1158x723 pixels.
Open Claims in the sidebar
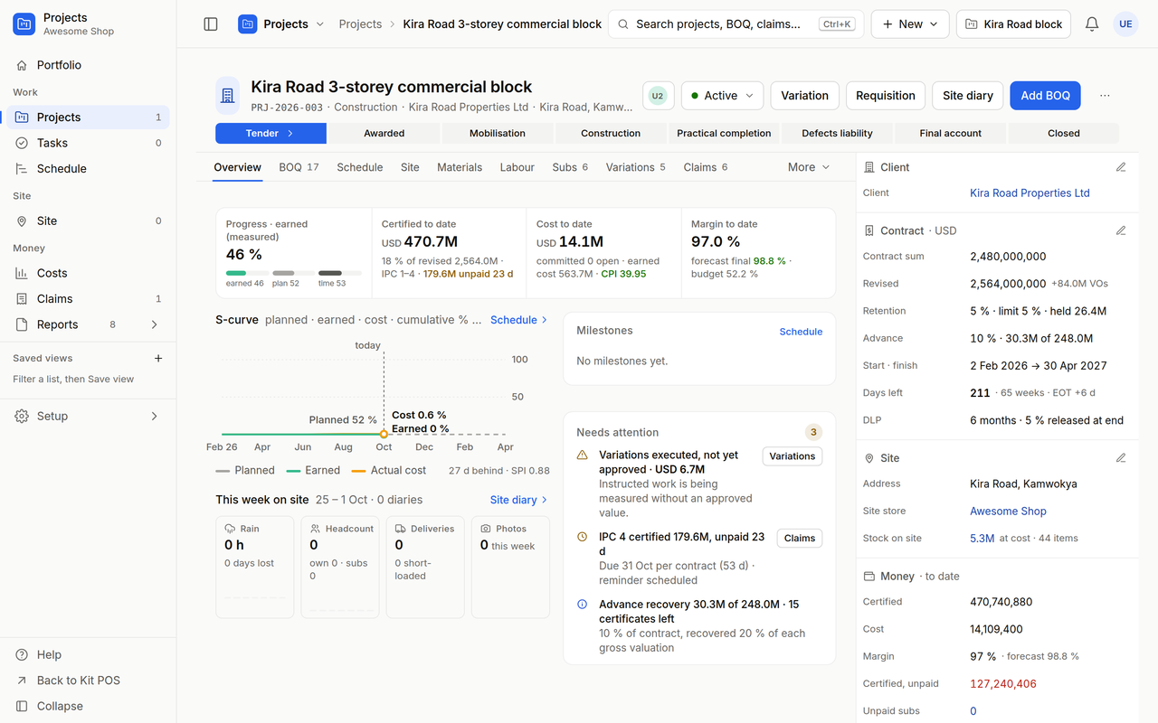pos(88,299)
